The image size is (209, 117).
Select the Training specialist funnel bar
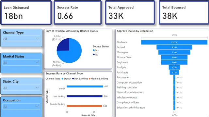pos(174,87)
